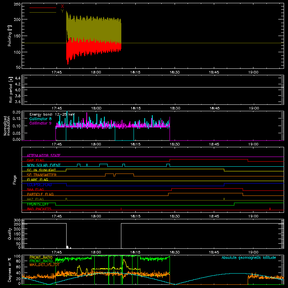Select the PARTICLE_FLAG label

(x=40, y=194)
